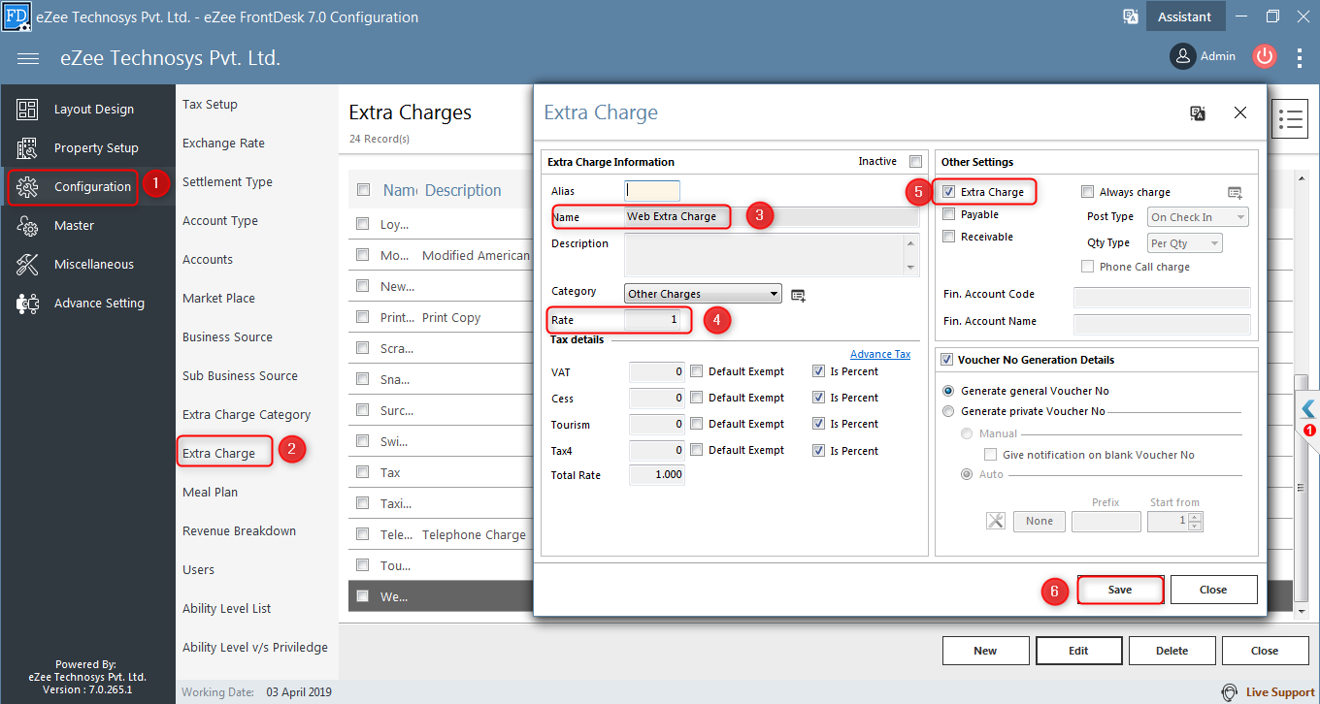This screenshot has height=704, width=1320.
Task: Click the Advance Setting icon
Action: 27,304
